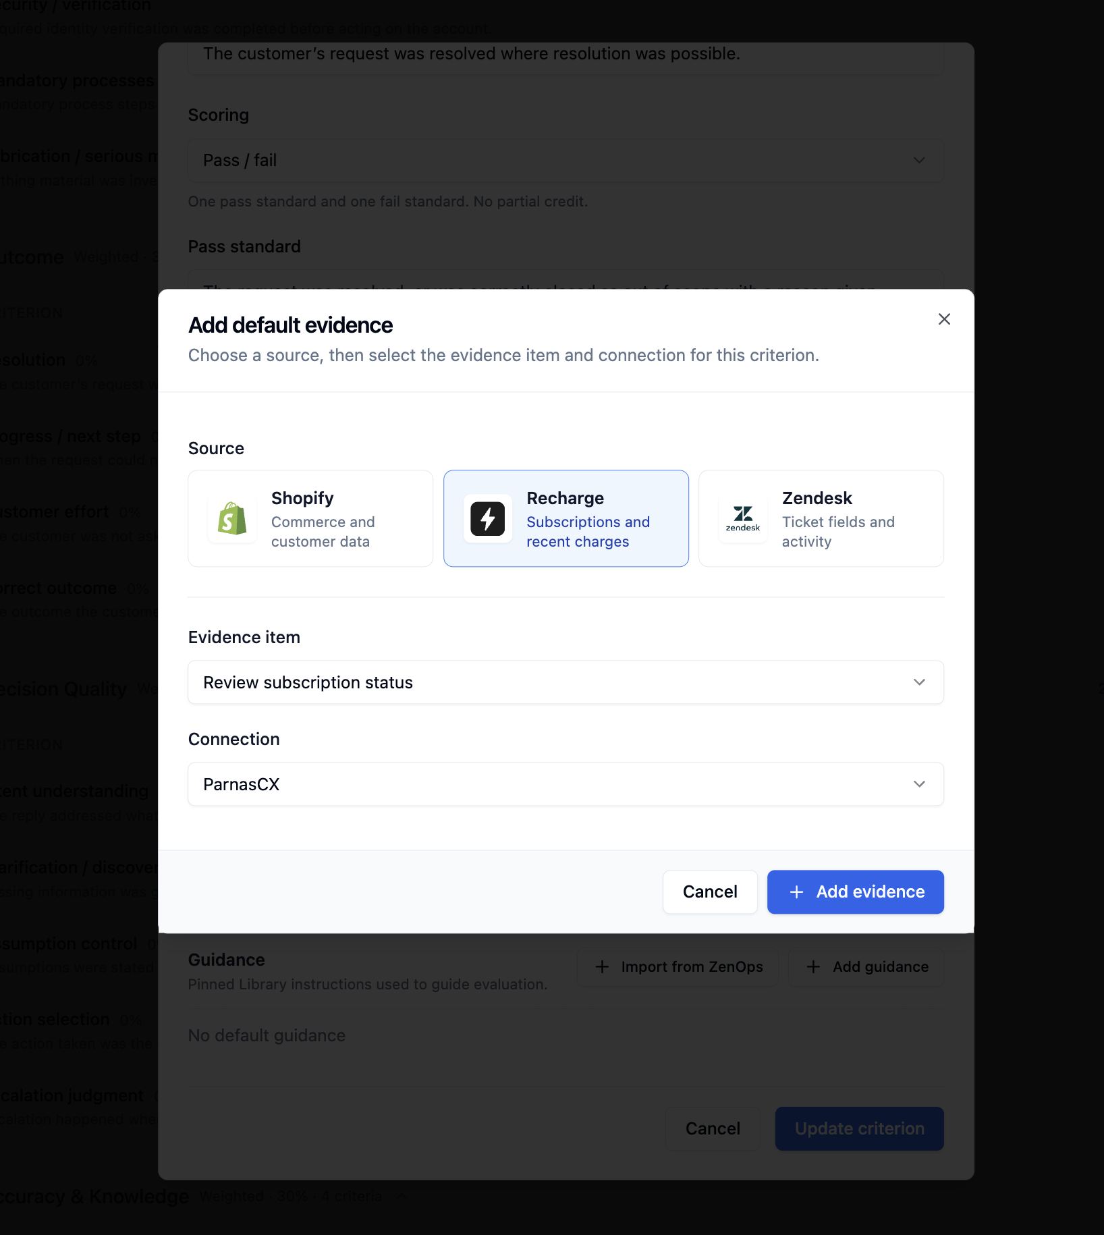Cancel the Add default evidence dialog
This screenshot has height=1235, width=1104.
click(x=710, y=891)
